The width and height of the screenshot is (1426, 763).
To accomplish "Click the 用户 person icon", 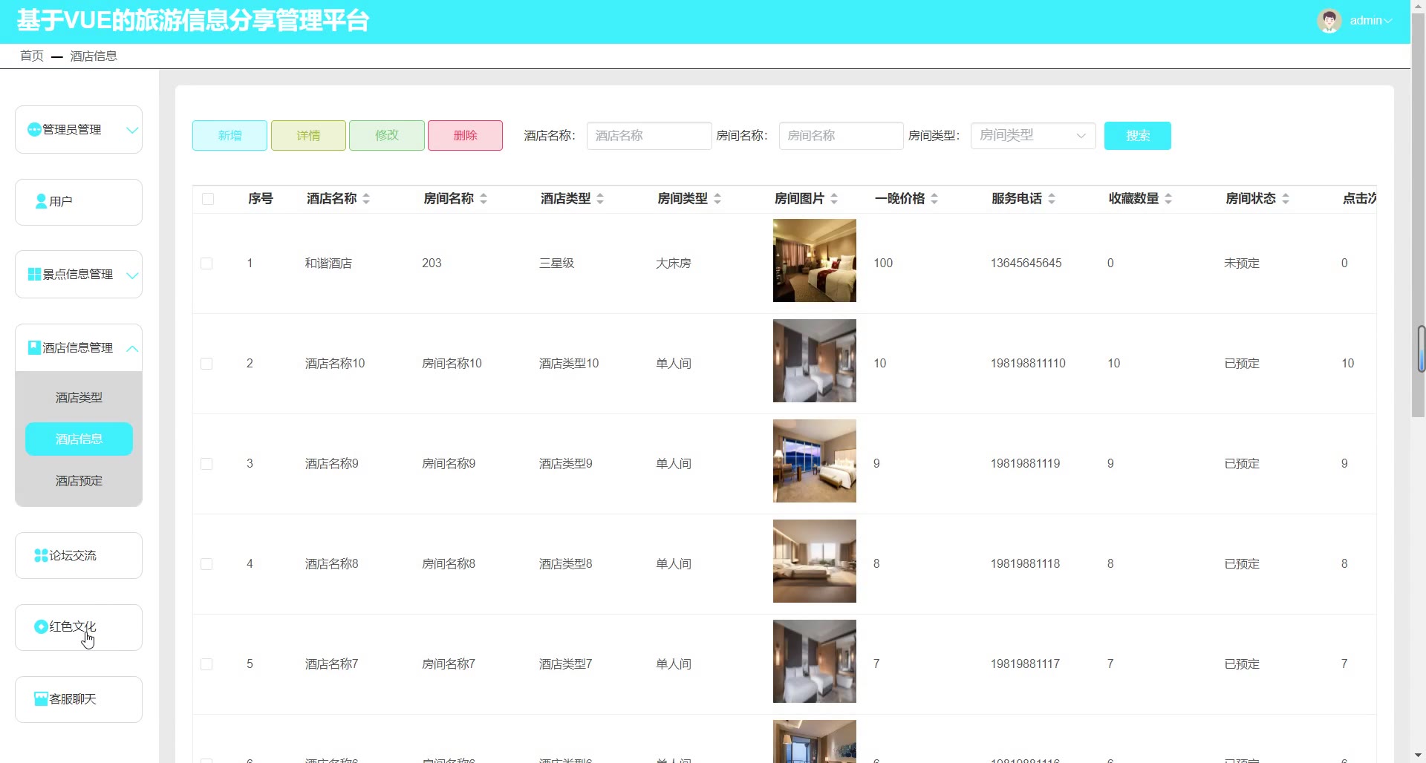I will [x=42, y=201].
